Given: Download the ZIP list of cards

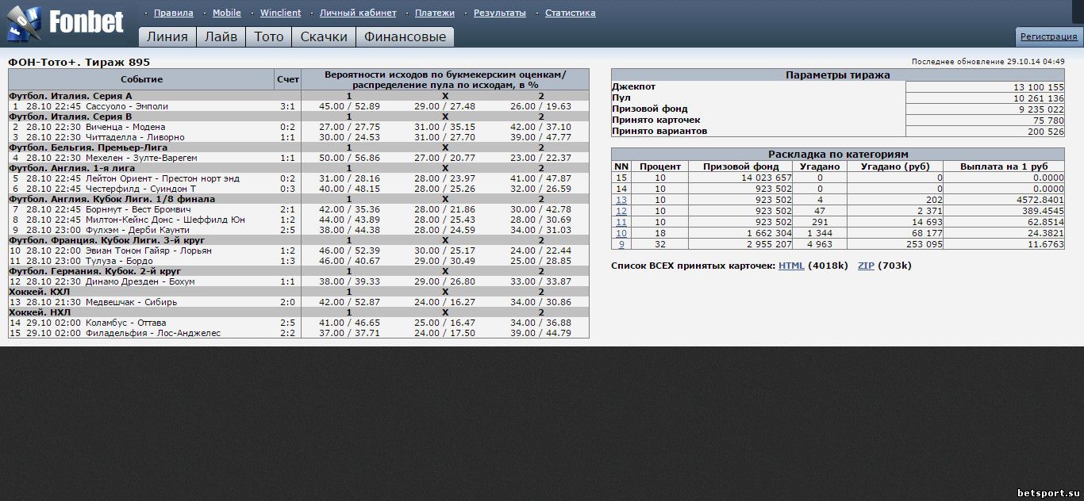Looking at the screenshot, I should pyautogui.click(x=866, y=266).
